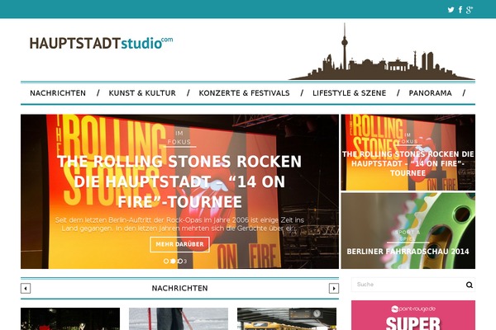Select the third slider pagination dot
The width and height of the screenshot is (496, 330).
click(180, 262)
